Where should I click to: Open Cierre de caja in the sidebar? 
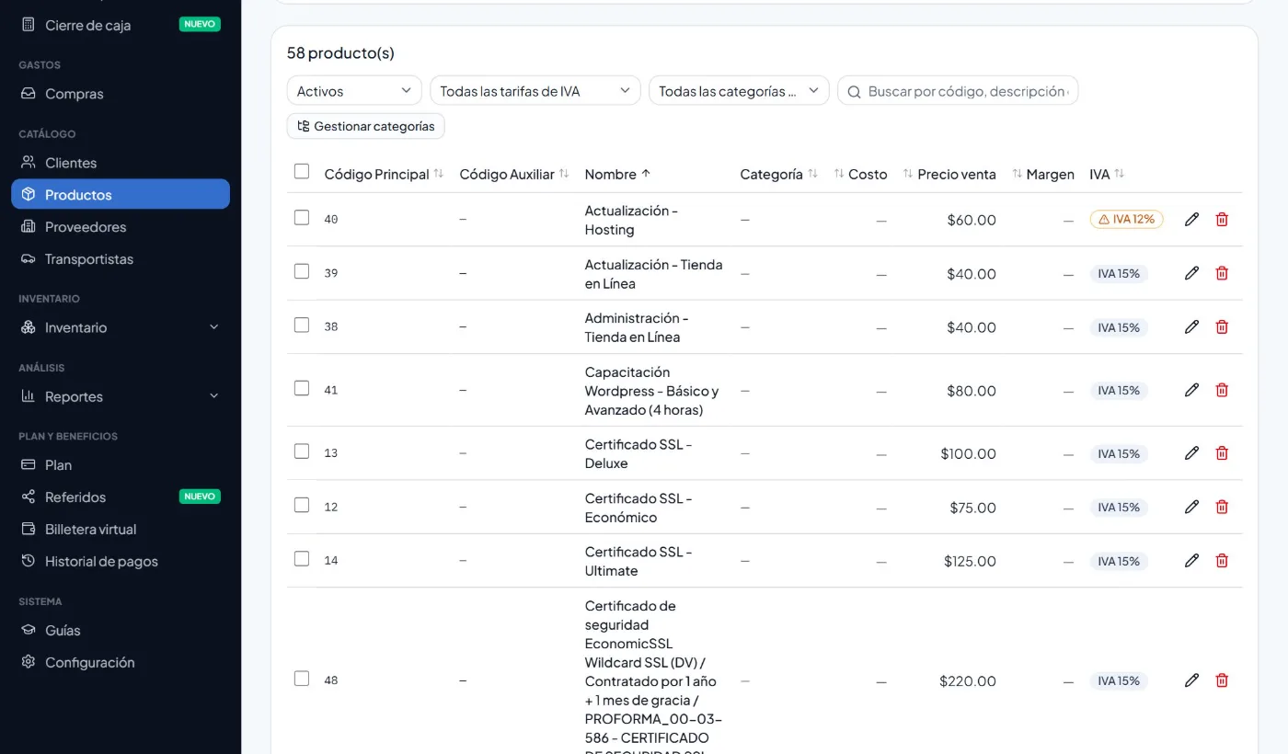(x=121, y=25)
